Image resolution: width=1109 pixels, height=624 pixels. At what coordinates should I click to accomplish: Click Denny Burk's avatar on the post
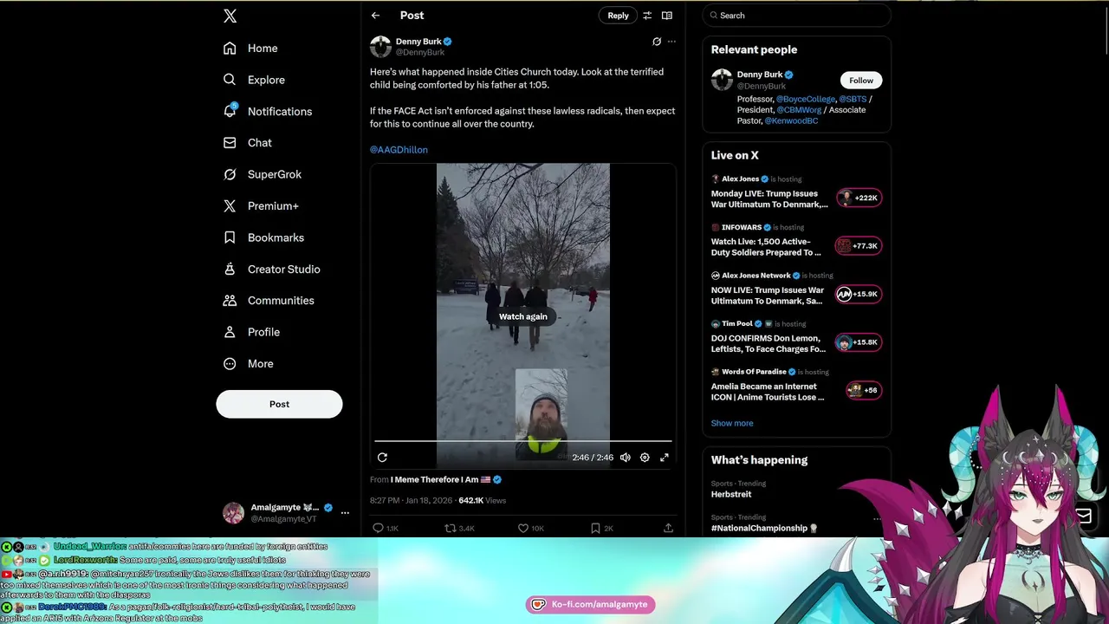(380, 47)
